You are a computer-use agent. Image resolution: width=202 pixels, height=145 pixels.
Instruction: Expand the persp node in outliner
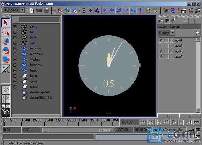(x=15, y=26)
